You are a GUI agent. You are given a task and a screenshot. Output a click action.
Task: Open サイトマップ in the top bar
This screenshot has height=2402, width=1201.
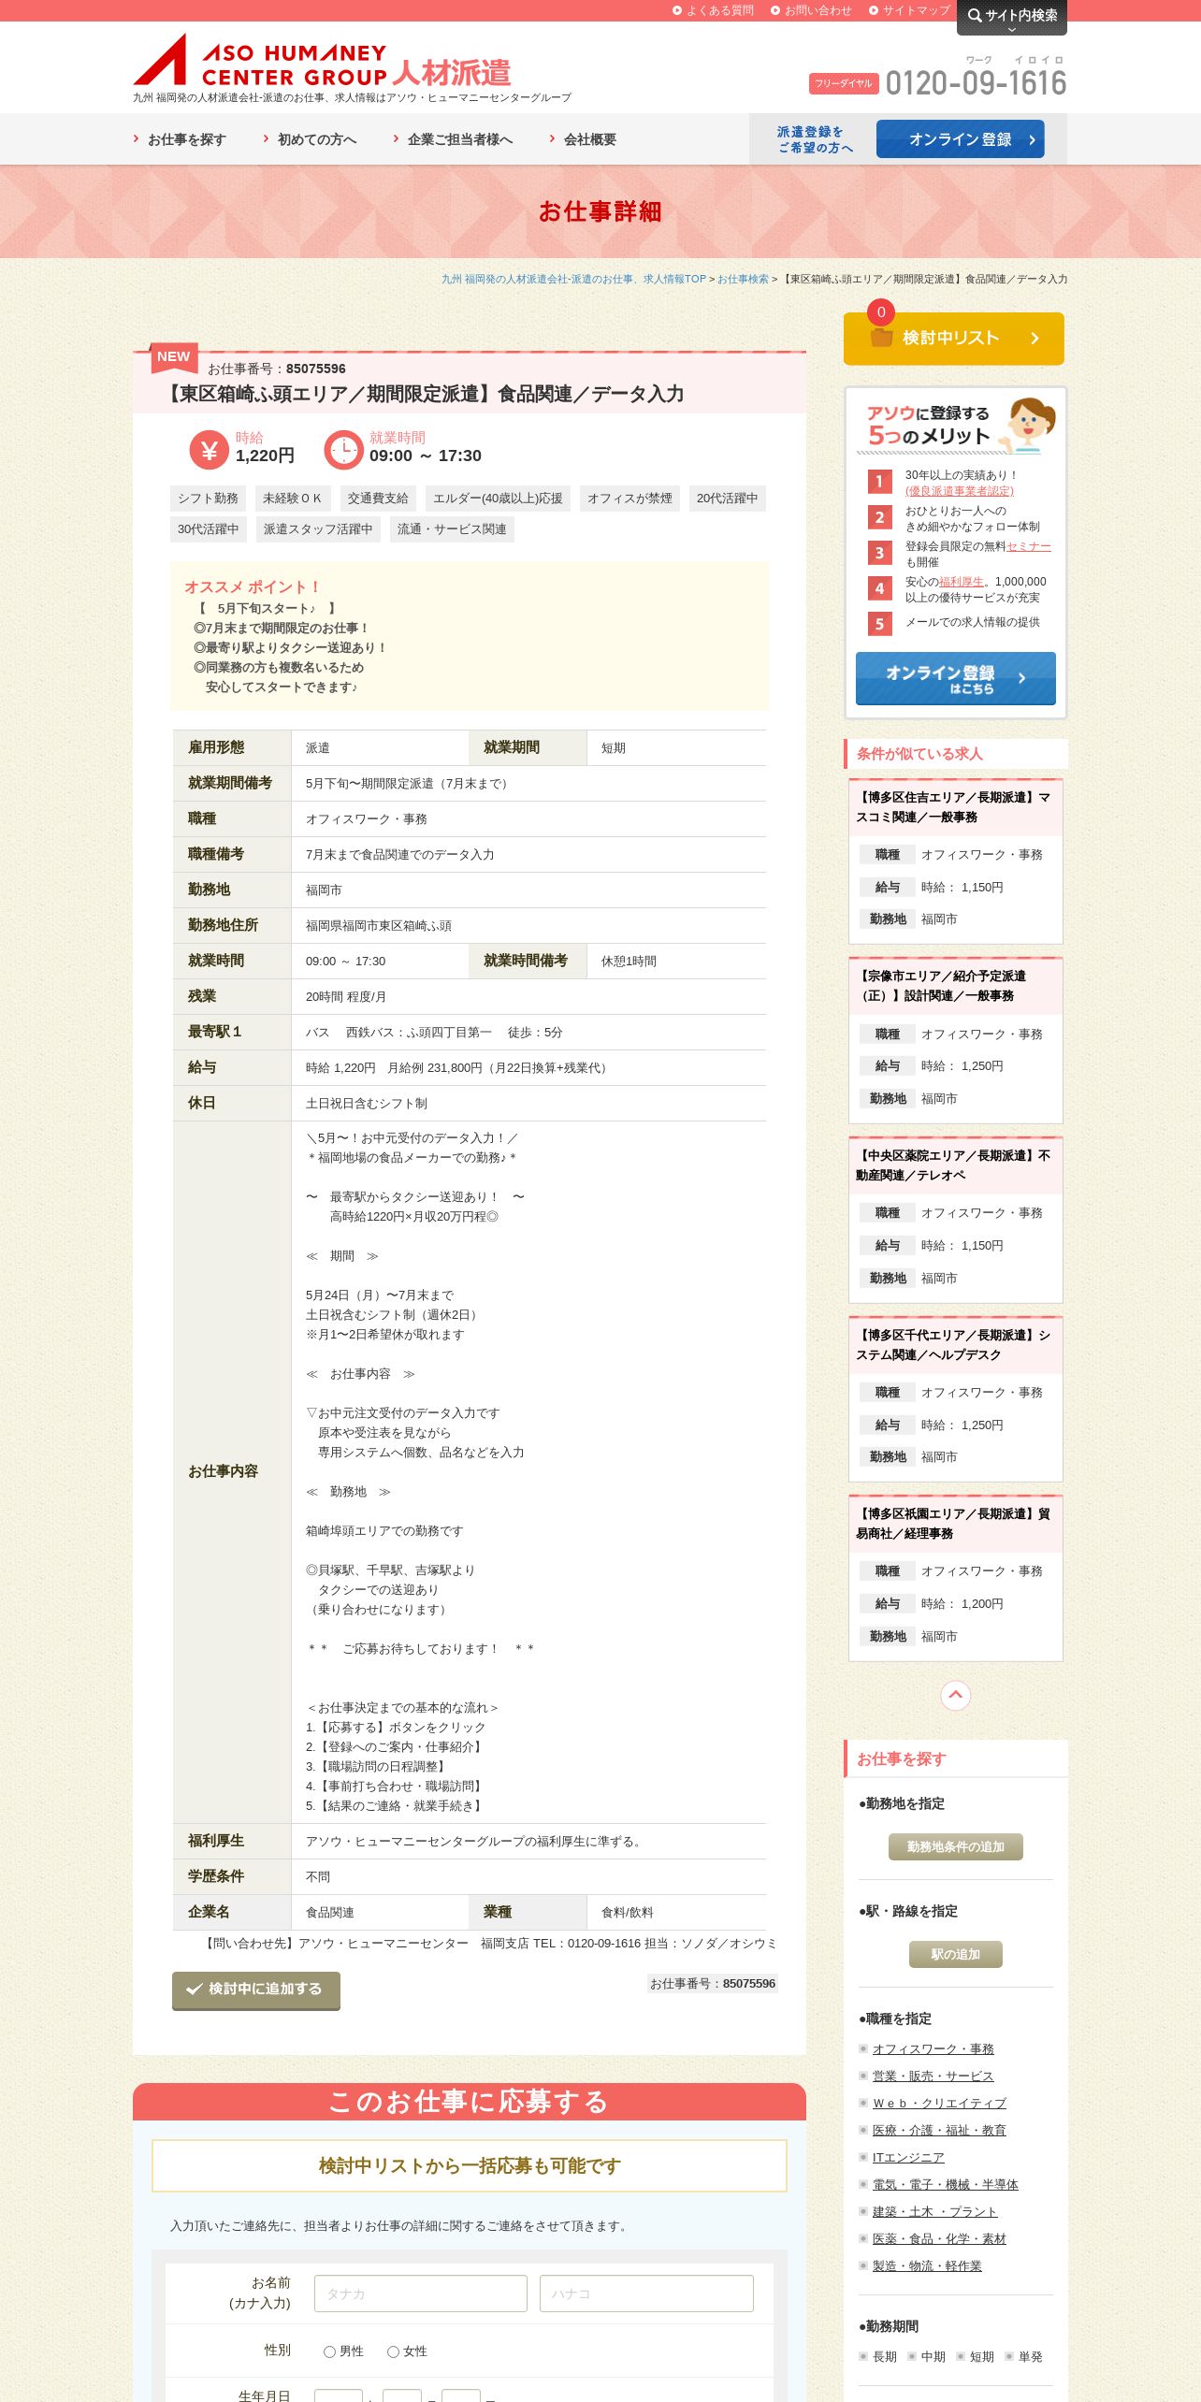[909, 10]
